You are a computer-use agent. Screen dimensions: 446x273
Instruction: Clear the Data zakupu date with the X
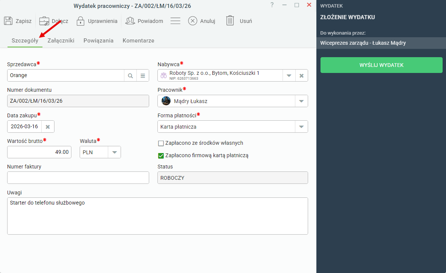coord(48,127)
